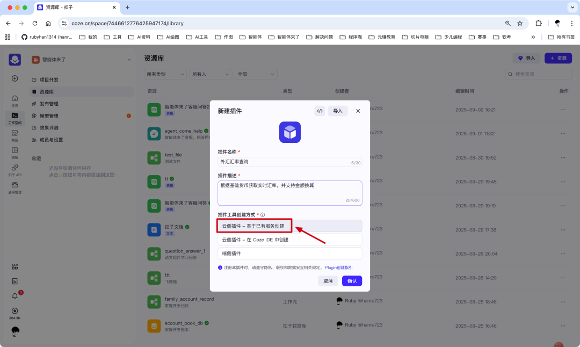The image size is (580, 347).
Task: Select 云侧插件 – 基于已有服务创建 option
Action: tap(253, 225)
